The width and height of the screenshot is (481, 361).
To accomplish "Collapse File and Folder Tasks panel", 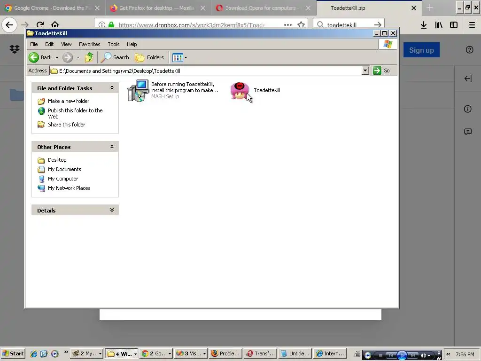I will (x=112, y=88).
